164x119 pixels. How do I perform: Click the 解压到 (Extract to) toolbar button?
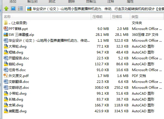pos(32,1)
